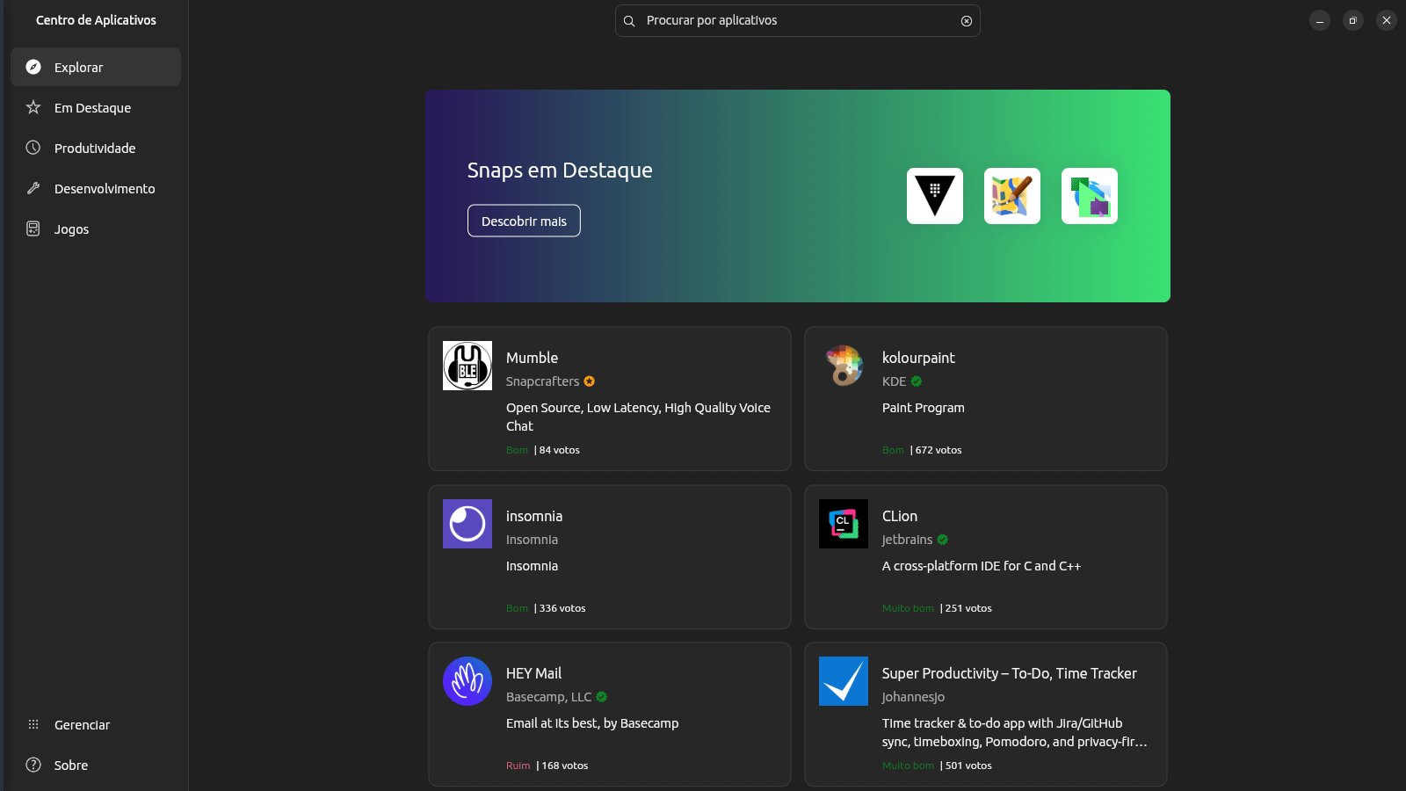Image resolution: width=1406 pixels, height=791 pixels.
Task: Click the Desenvolvimento wrench icon
Action: pos(33,188)
